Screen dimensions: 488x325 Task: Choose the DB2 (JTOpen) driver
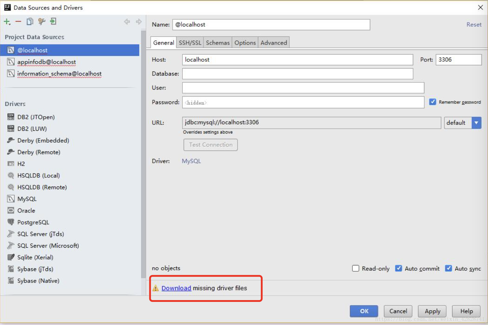click(x=36, y=117)
